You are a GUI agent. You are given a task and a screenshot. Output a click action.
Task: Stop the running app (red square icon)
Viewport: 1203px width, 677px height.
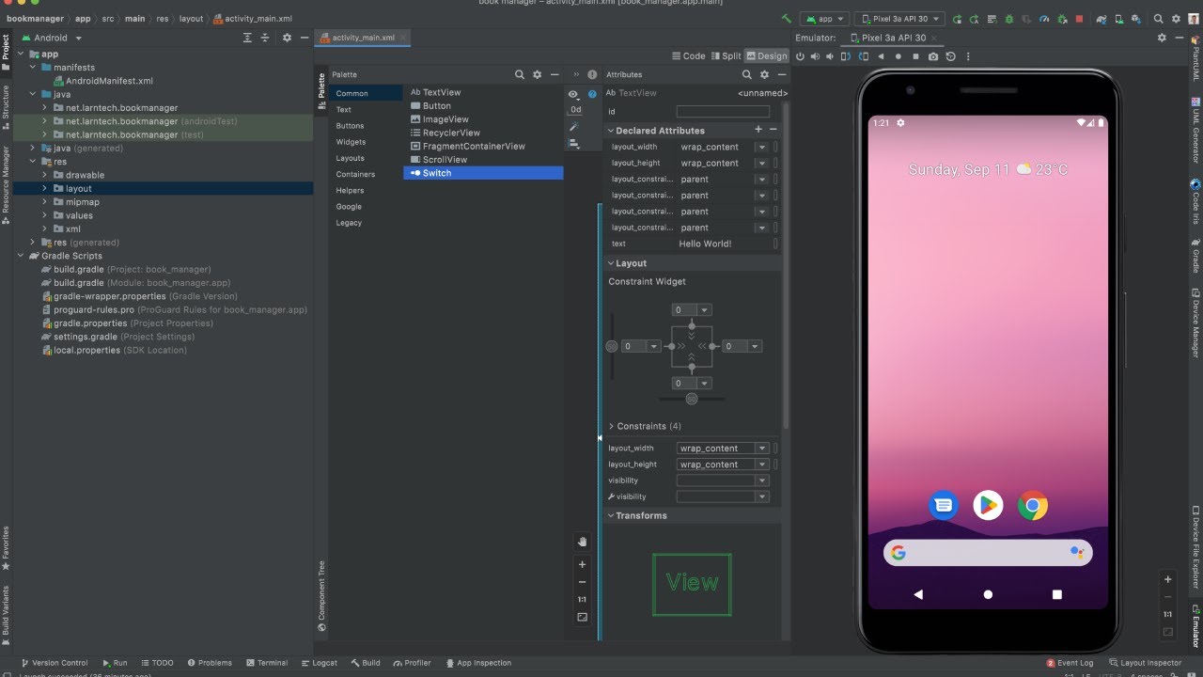click(x=1080, y=19)
